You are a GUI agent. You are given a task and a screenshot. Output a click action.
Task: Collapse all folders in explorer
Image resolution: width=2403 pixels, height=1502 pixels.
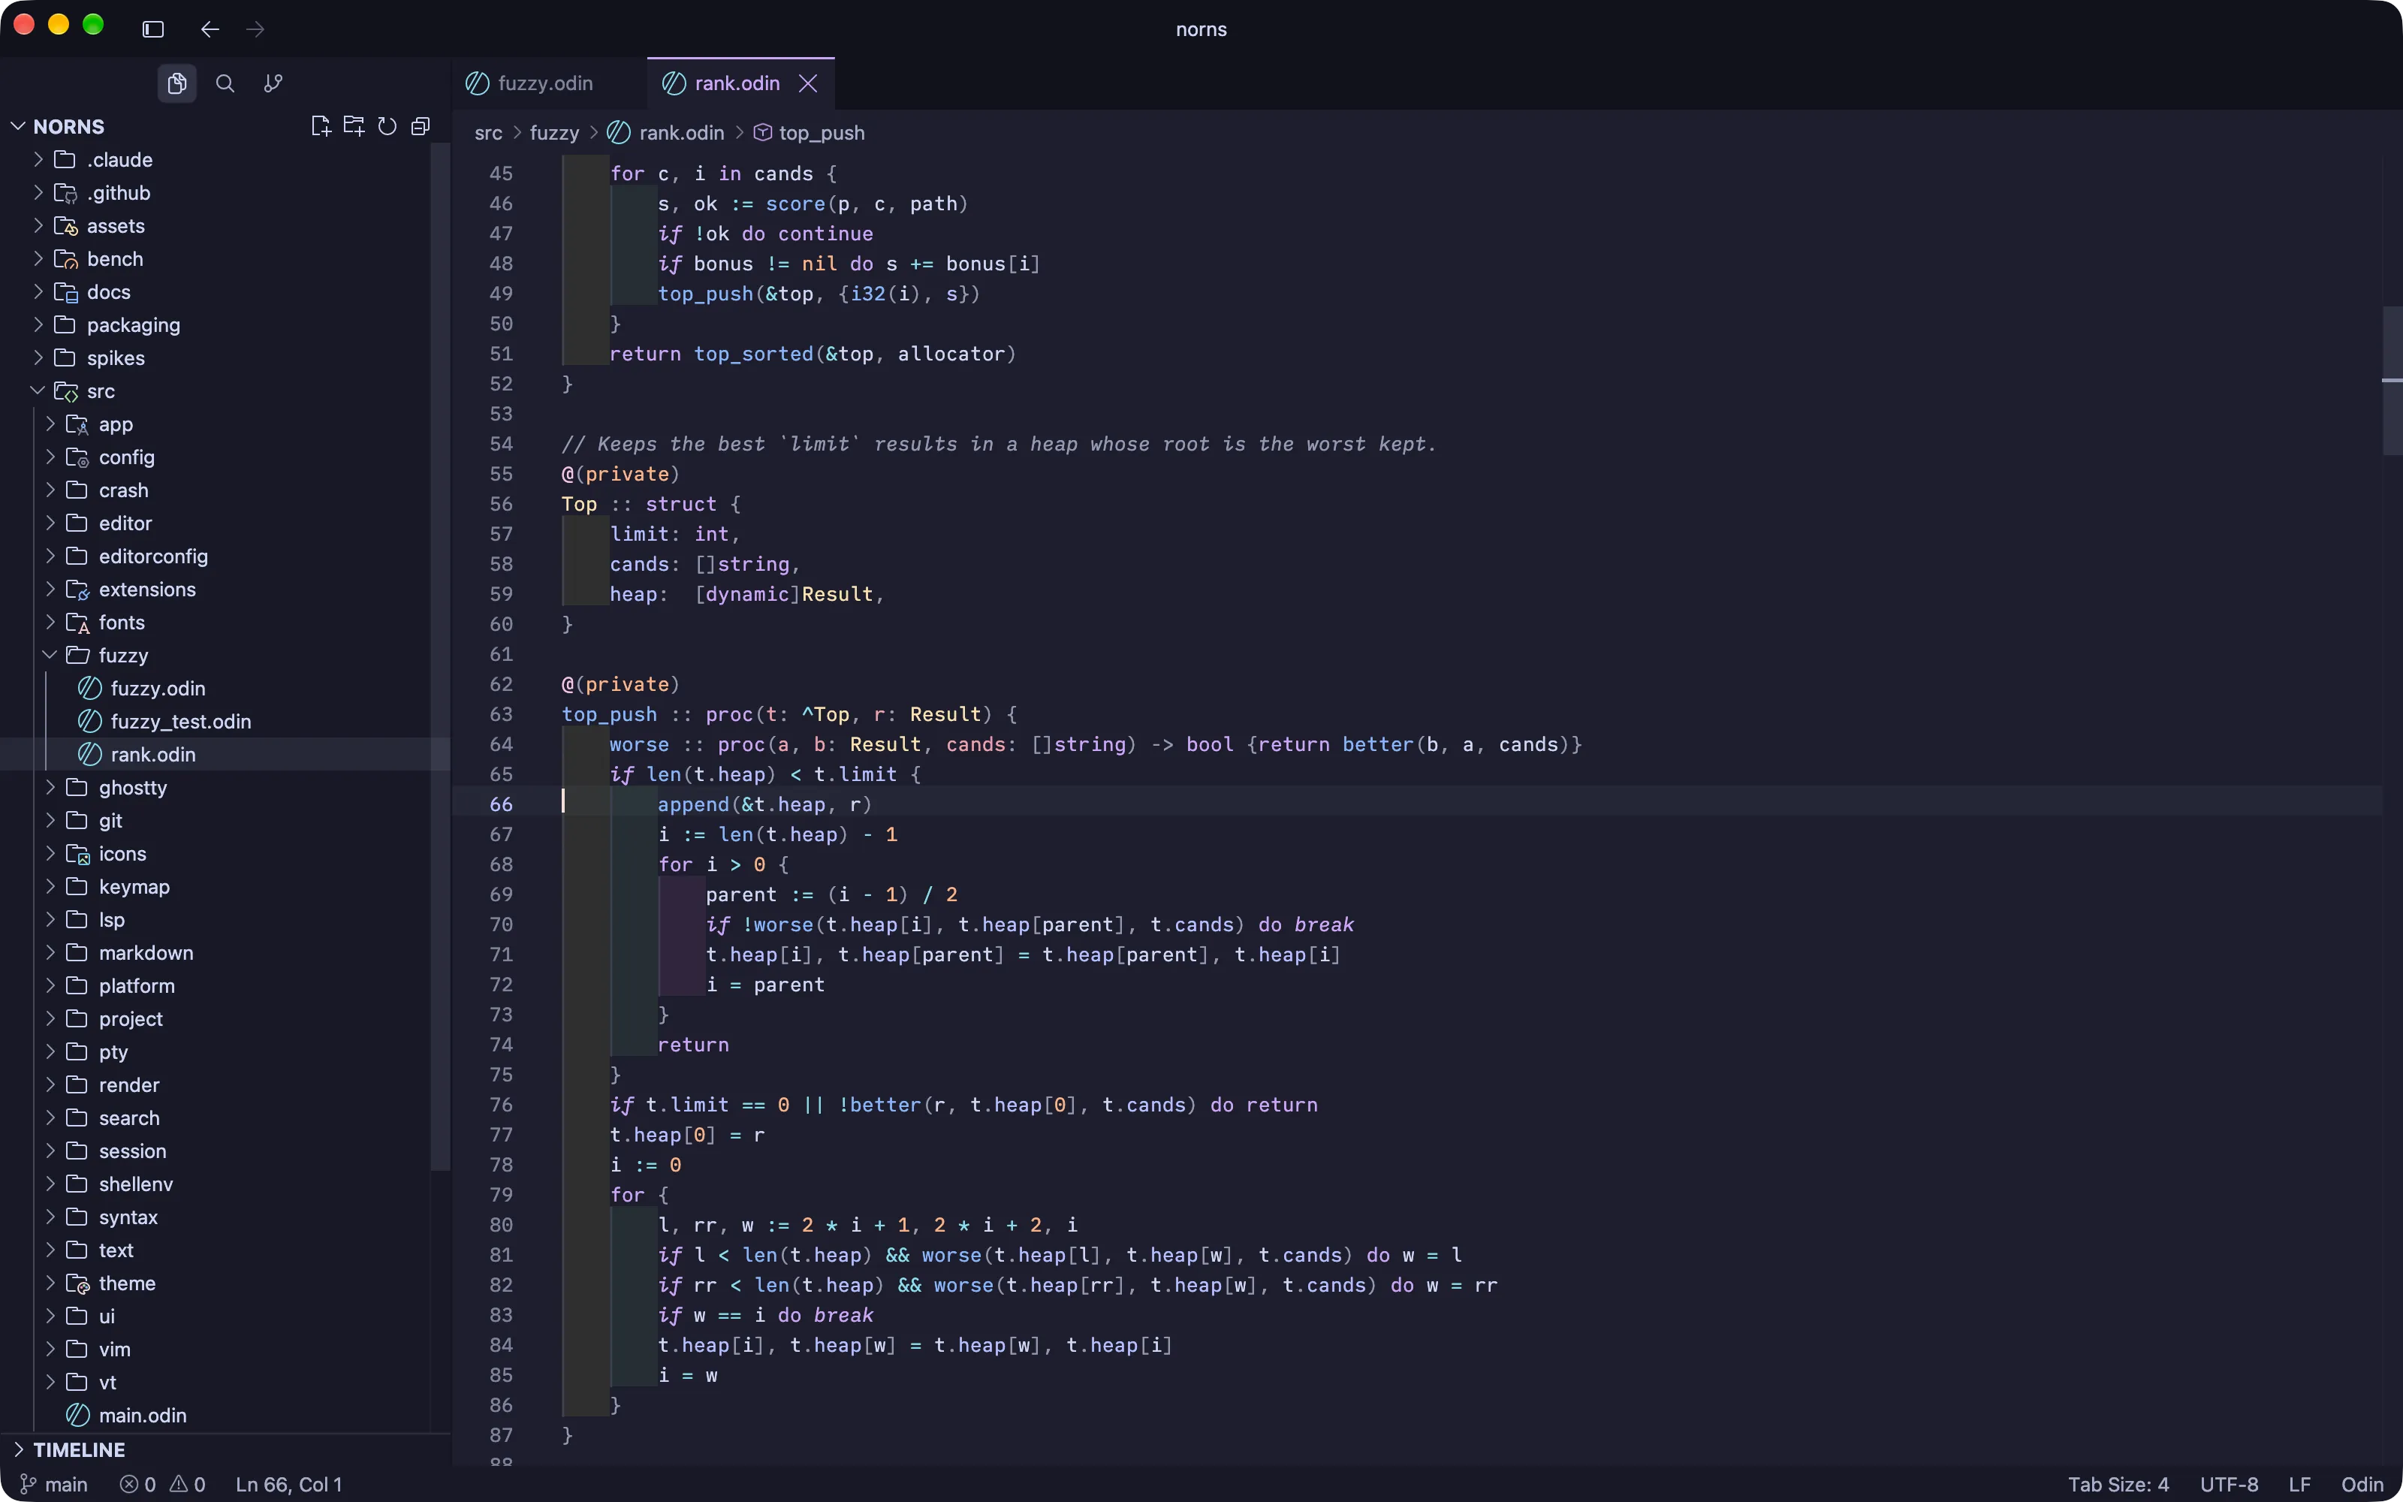pos(421,126)
